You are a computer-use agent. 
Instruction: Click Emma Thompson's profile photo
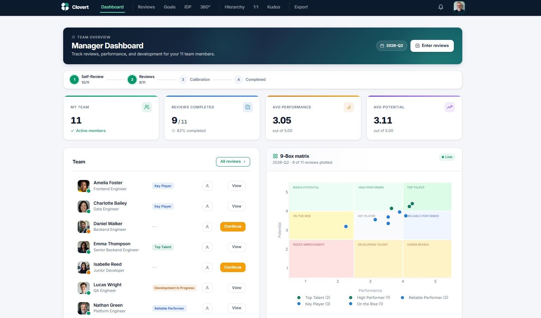coord(83,247)
